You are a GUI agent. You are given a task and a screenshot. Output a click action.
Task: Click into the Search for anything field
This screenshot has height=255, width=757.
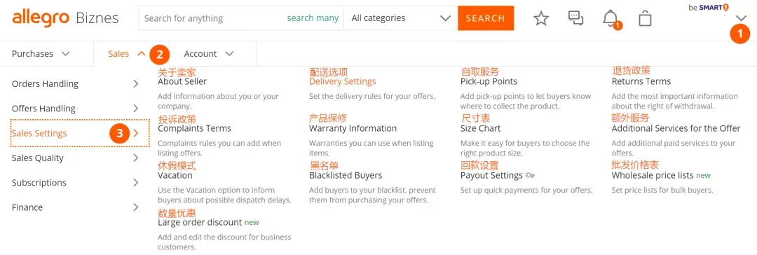coord(212,18)
